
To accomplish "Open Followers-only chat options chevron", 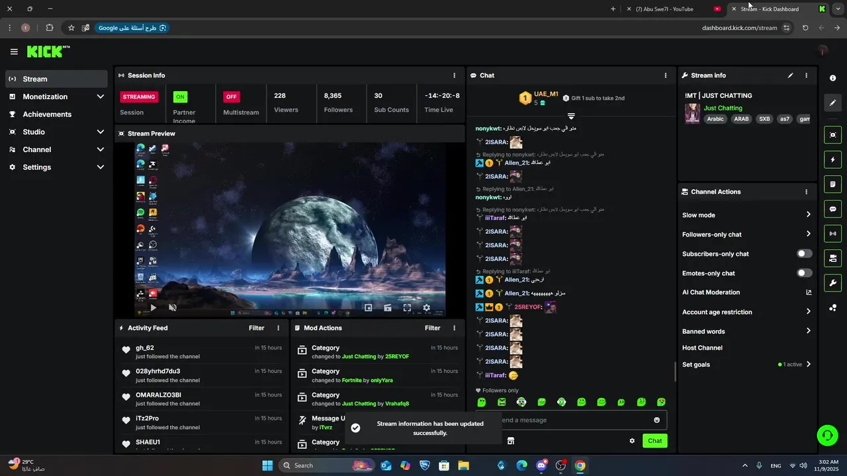I will tap(808, 234).
